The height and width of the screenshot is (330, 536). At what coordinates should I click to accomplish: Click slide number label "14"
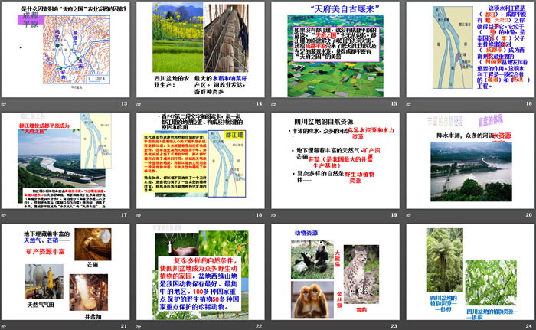(x=259, y=103)
